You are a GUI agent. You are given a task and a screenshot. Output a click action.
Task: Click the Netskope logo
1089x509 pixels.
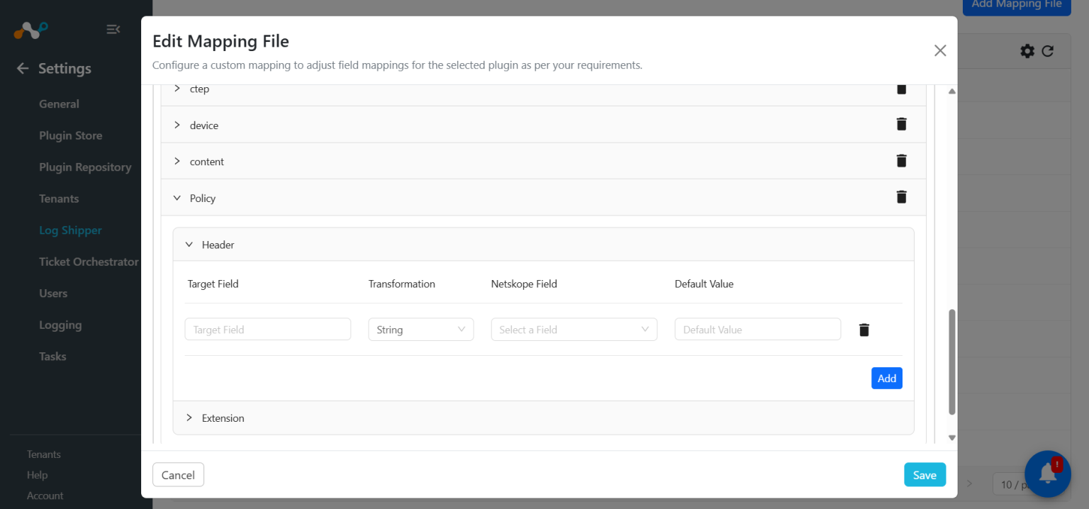[x=30, y=30]
